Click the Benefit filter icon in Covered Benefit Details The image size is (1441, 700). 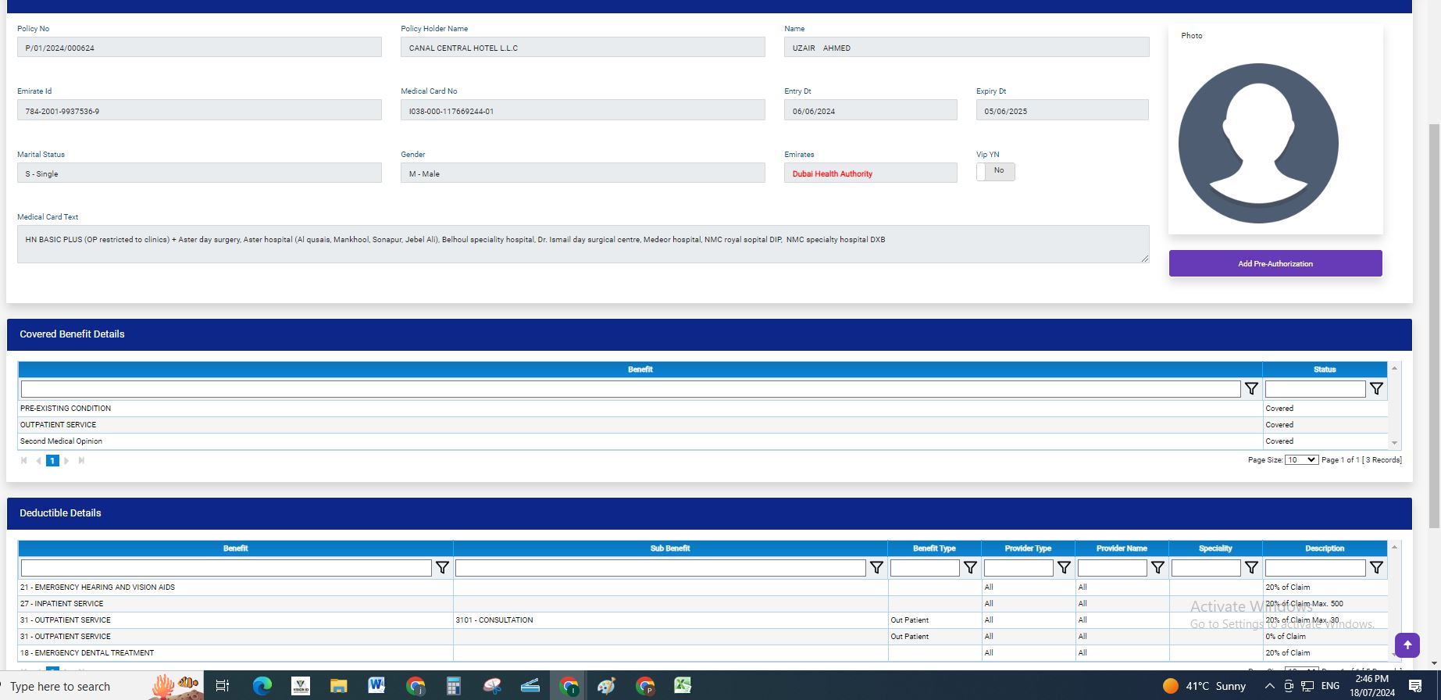coord(1251,389)
